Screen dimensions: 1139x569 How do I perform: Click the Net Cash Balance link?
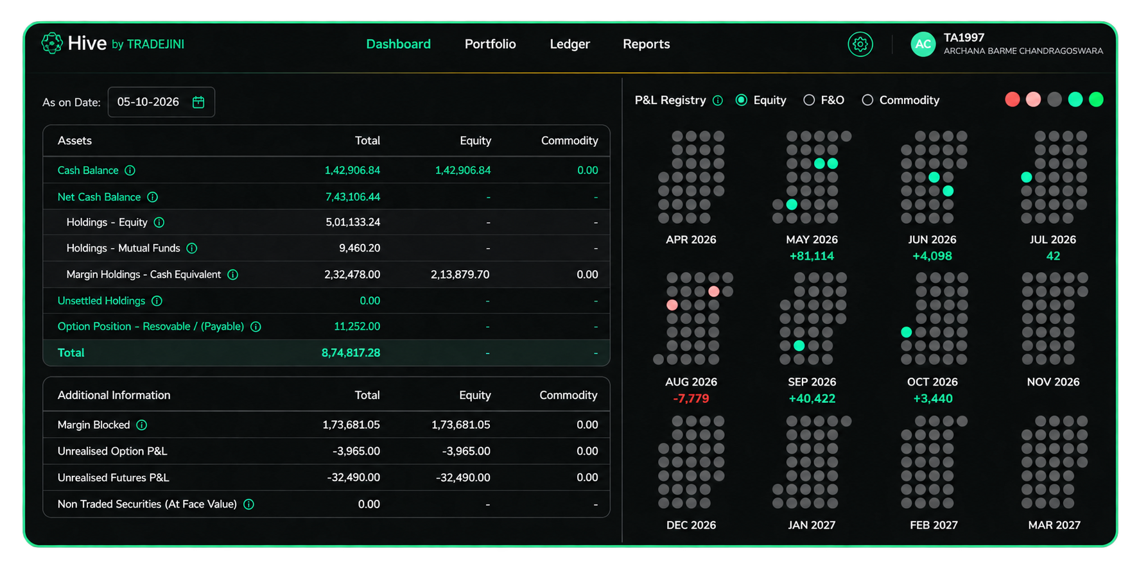(99, 197)
